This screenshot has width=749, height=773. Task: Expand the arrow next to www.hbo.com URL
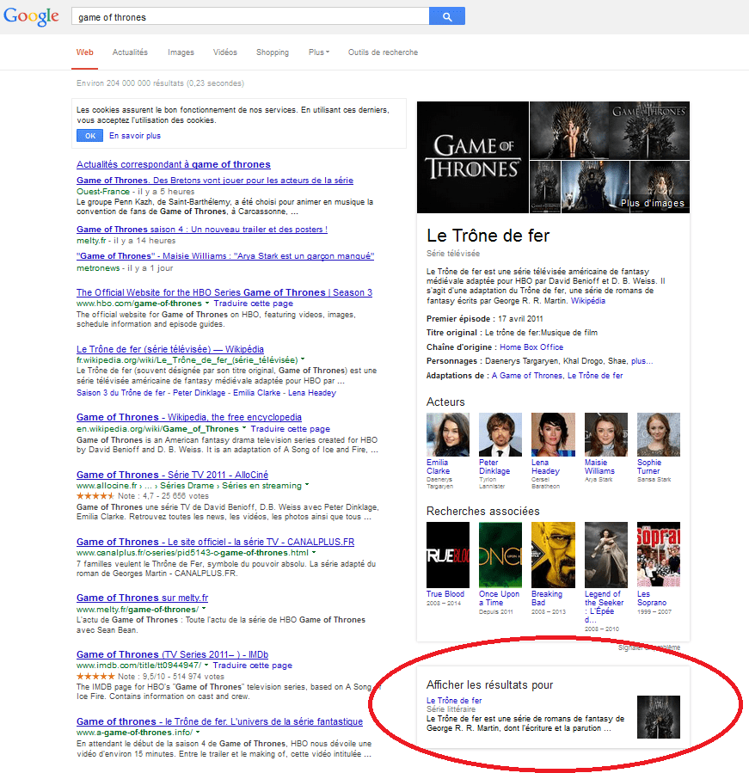tap(207, 304)
